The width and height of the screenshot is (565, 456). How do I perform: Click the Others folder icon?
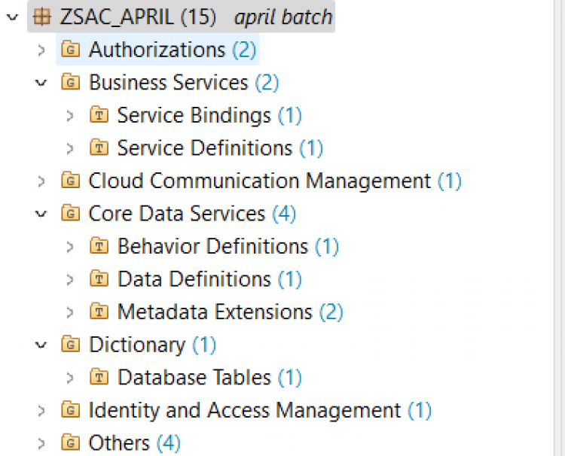(x=70, y=442)
